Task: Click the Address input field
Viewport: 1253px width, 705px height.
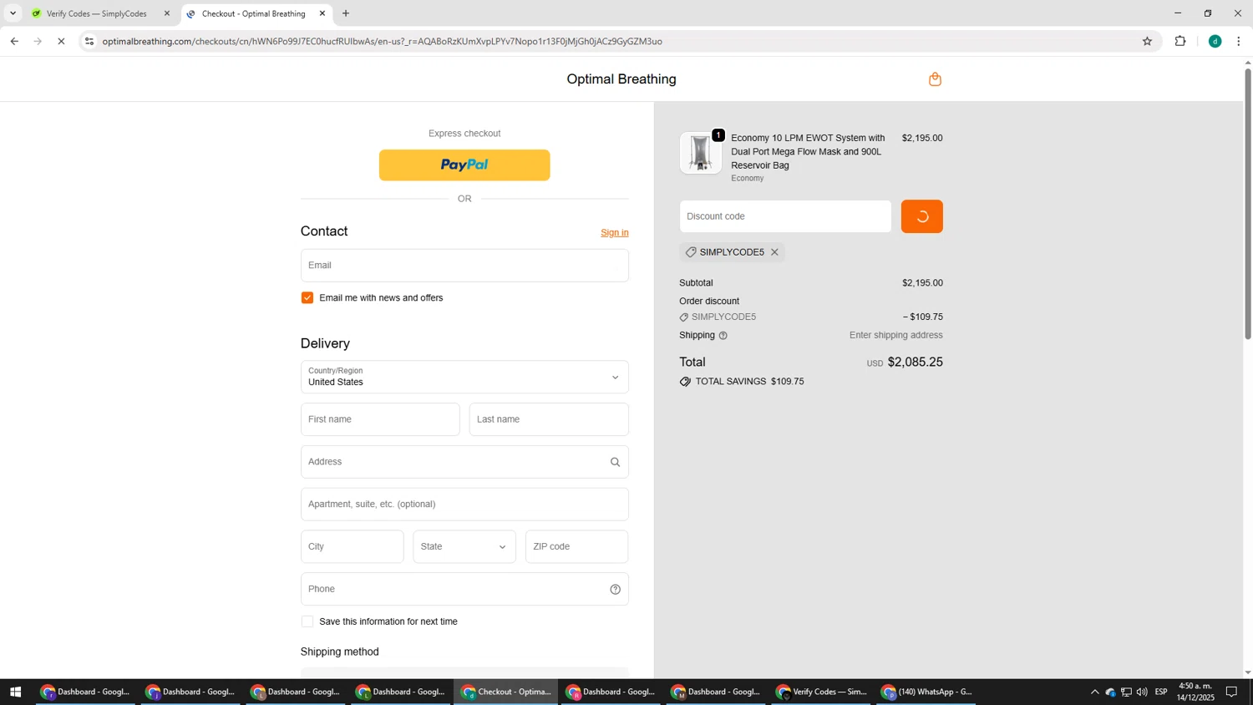Action: click(464, 462)
